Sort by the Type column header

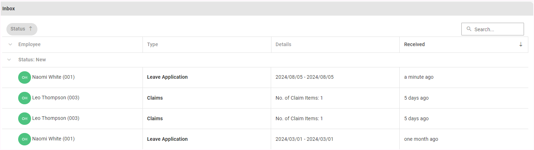point(152,44)
